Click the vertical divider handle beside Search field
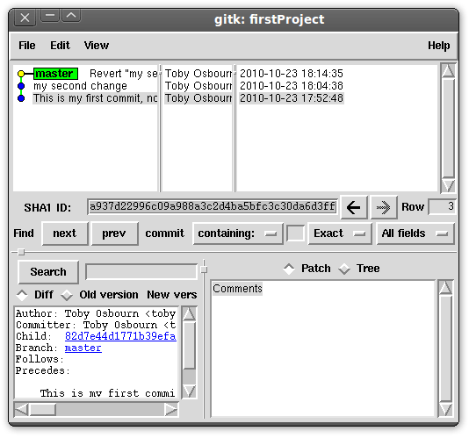 tap(204, 269)
